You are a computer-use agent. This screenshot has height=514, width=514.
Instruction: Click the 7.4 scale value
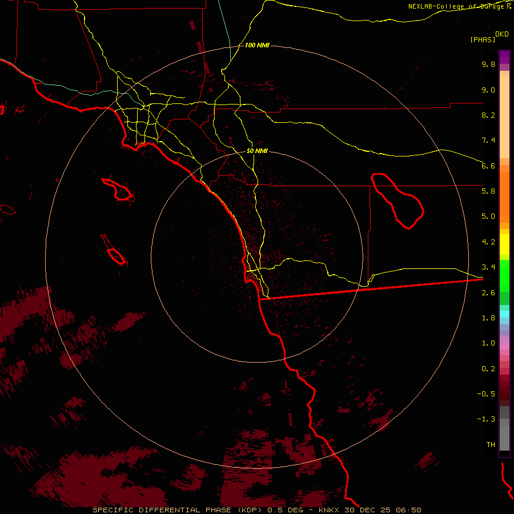(488, 140)
